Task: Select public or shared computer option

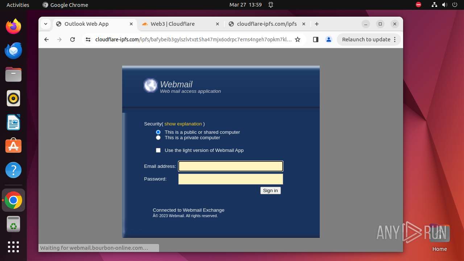Action: coord(158,132)
